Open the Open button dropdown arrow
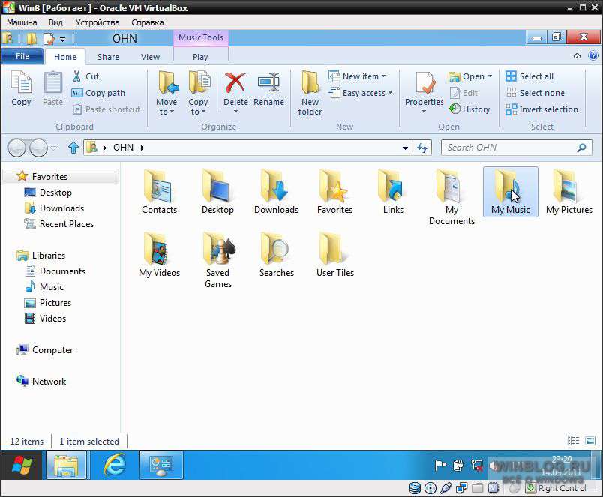Screen dimensions: 603x497 (x=490, y=76)
